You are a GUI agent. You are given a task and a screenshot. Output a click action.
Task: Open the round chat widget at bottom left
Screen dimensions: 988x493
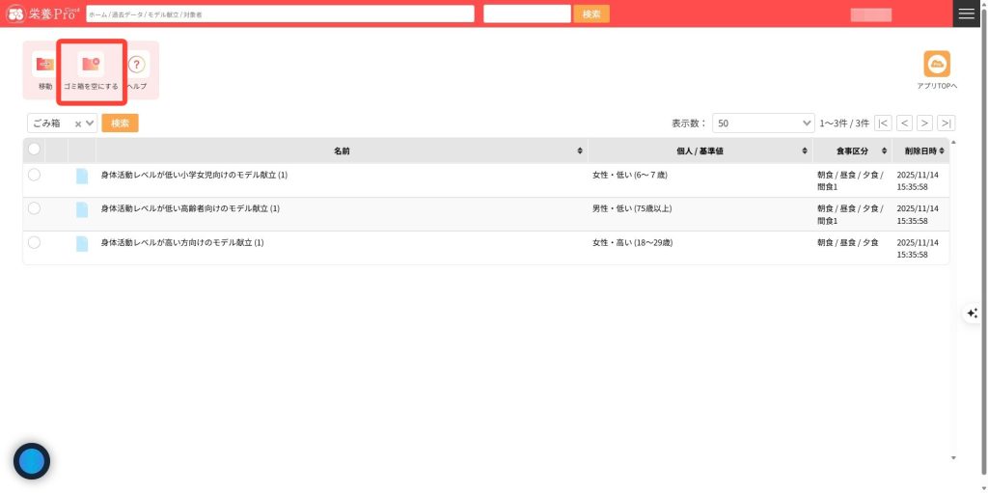coord(32,461)
